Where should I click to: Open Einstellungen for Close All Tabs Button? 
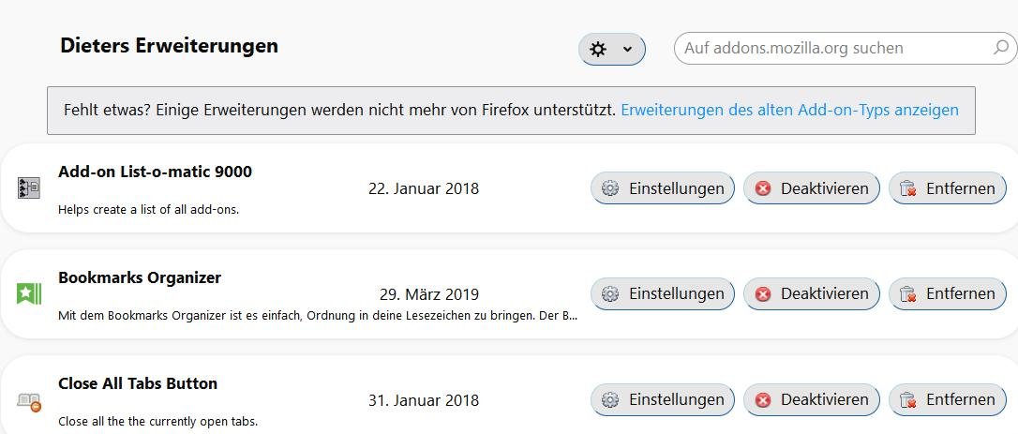663,399
